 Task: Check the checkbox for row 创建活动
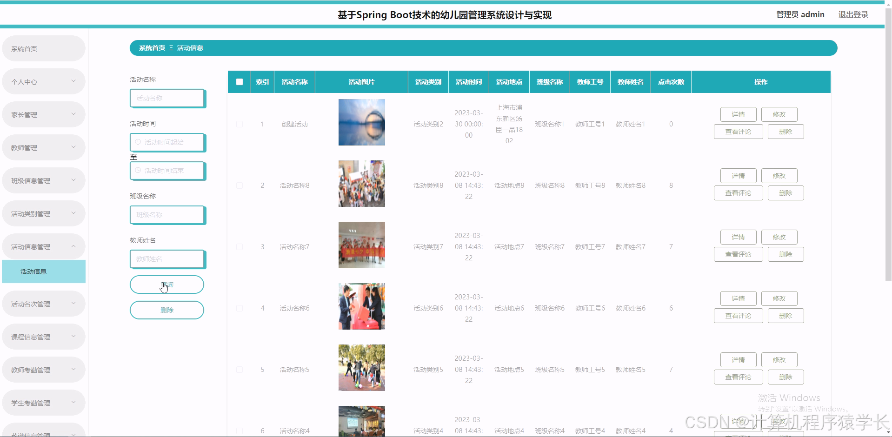point(240,124)
